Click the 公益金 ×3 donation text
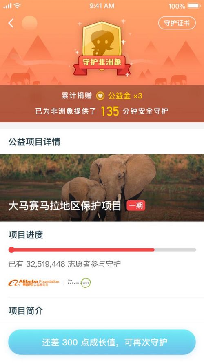 click(x=125, y=96)
